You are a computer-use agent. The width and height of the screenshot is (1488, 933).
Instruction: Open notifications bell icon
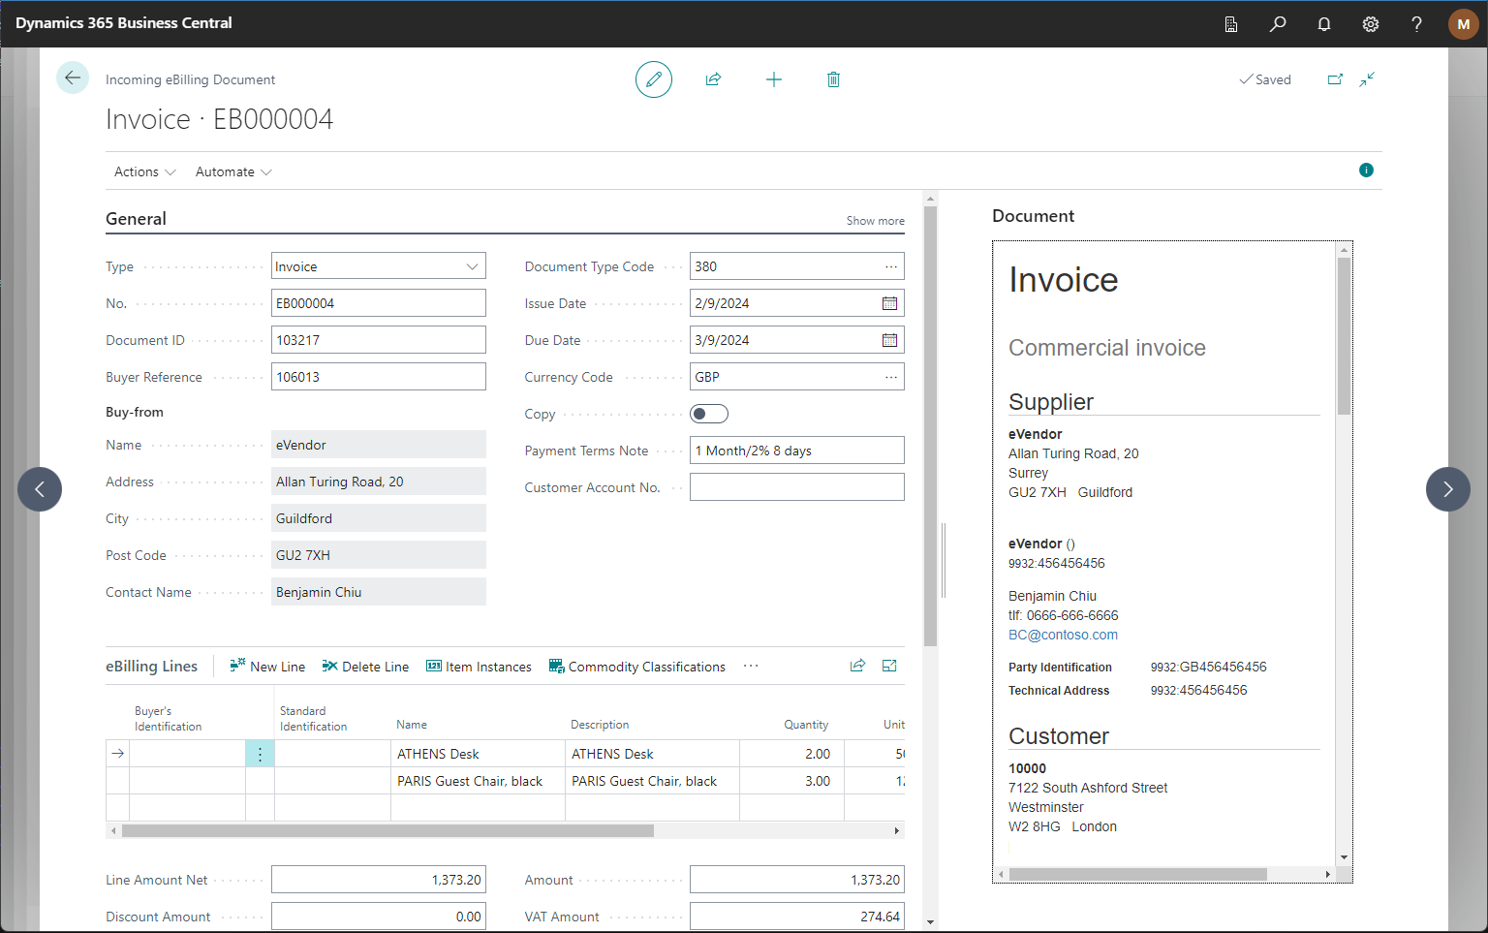(x=1324, y=24)
